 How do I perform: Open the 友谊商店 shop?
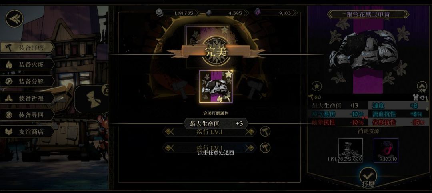pos(27,131)
